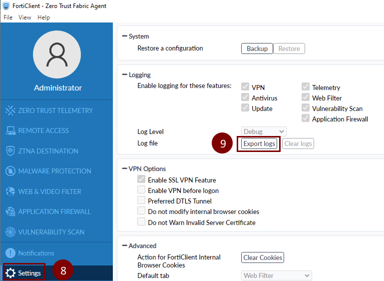Image resolution: width=384 pixels, height=281 pixels.
Task: Click the Administrator avatar icon
Action: pyautogui.click(x=57, y=54)
